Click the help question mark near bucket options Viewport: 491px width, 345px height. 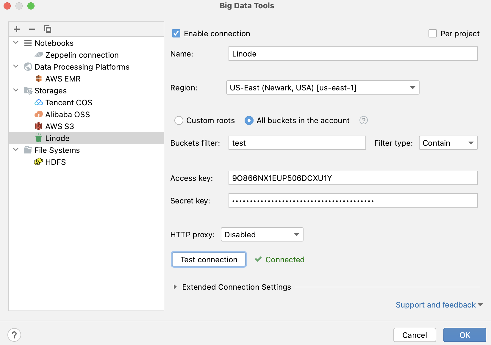point(363,120)
